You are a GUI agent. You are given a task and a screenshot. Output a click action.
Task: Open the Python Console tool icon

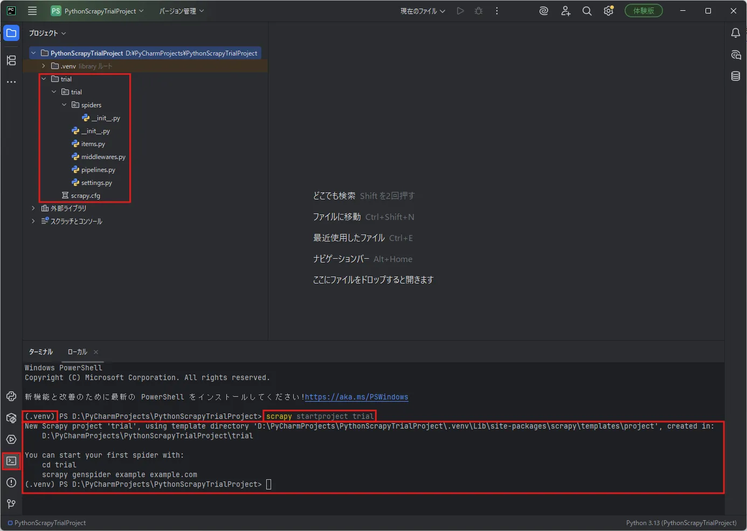click(x=11, y=396)
